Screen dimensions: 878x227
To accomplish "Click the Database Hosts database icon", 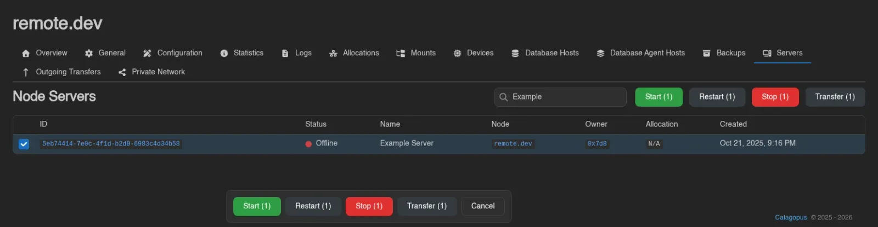I will pyautogui.click(x=515, y=54).
